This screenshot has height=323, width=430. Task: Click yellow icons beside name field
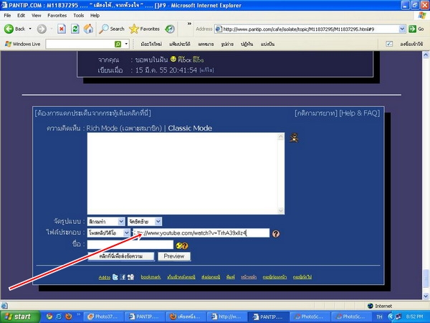pyautogui.click(x=182, y=245)
